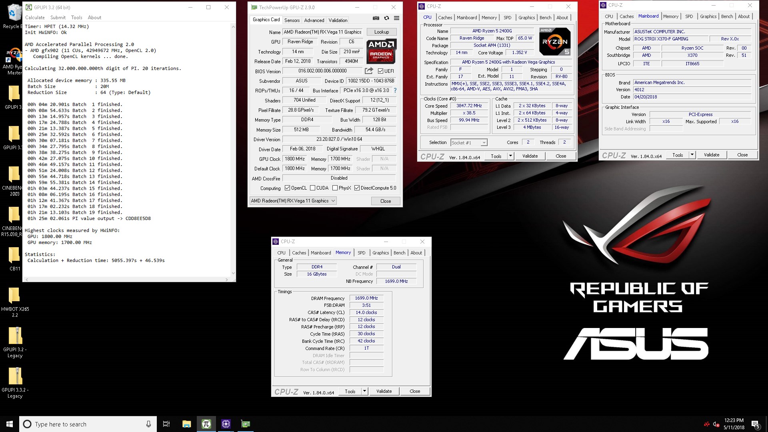Switch to the Sensors tab in GPU-Z

coord(292,20)
